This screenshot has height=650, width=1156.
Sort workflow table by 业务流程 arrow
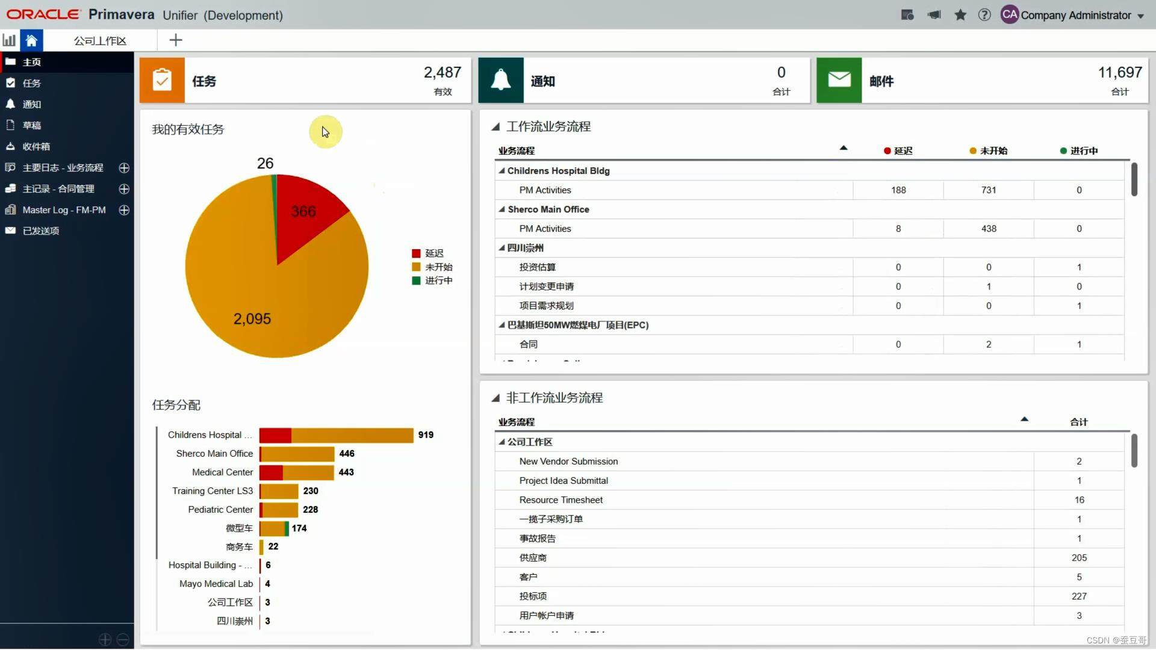844,147
